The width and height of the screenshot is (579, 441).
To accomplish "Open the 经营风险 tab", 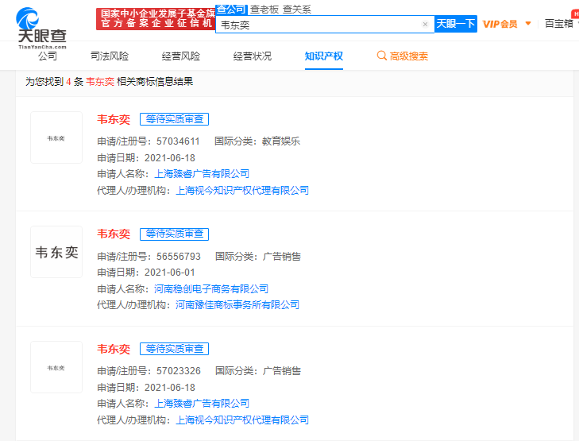I will [181, 56].
